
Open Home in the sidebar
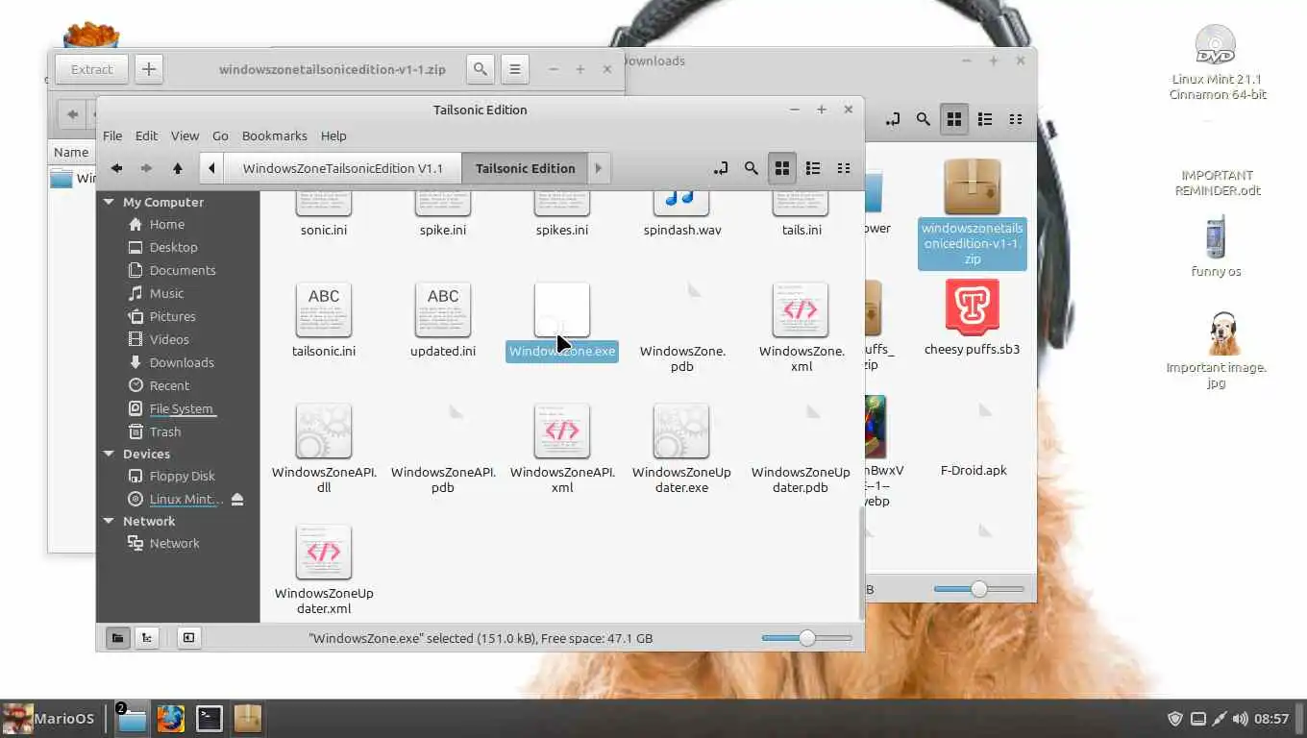pyautogui.click(x=166, y=224)
